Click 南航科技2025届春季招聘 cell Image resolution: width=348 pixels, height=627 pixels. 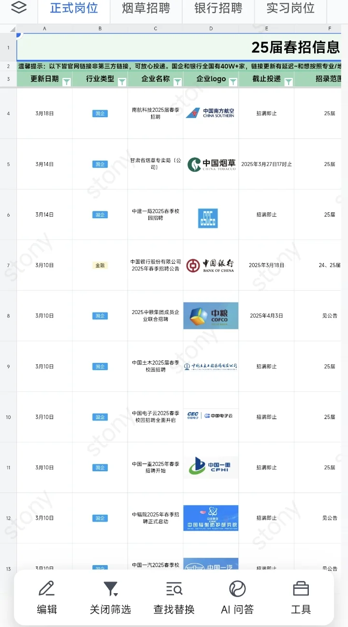(156, 113)
